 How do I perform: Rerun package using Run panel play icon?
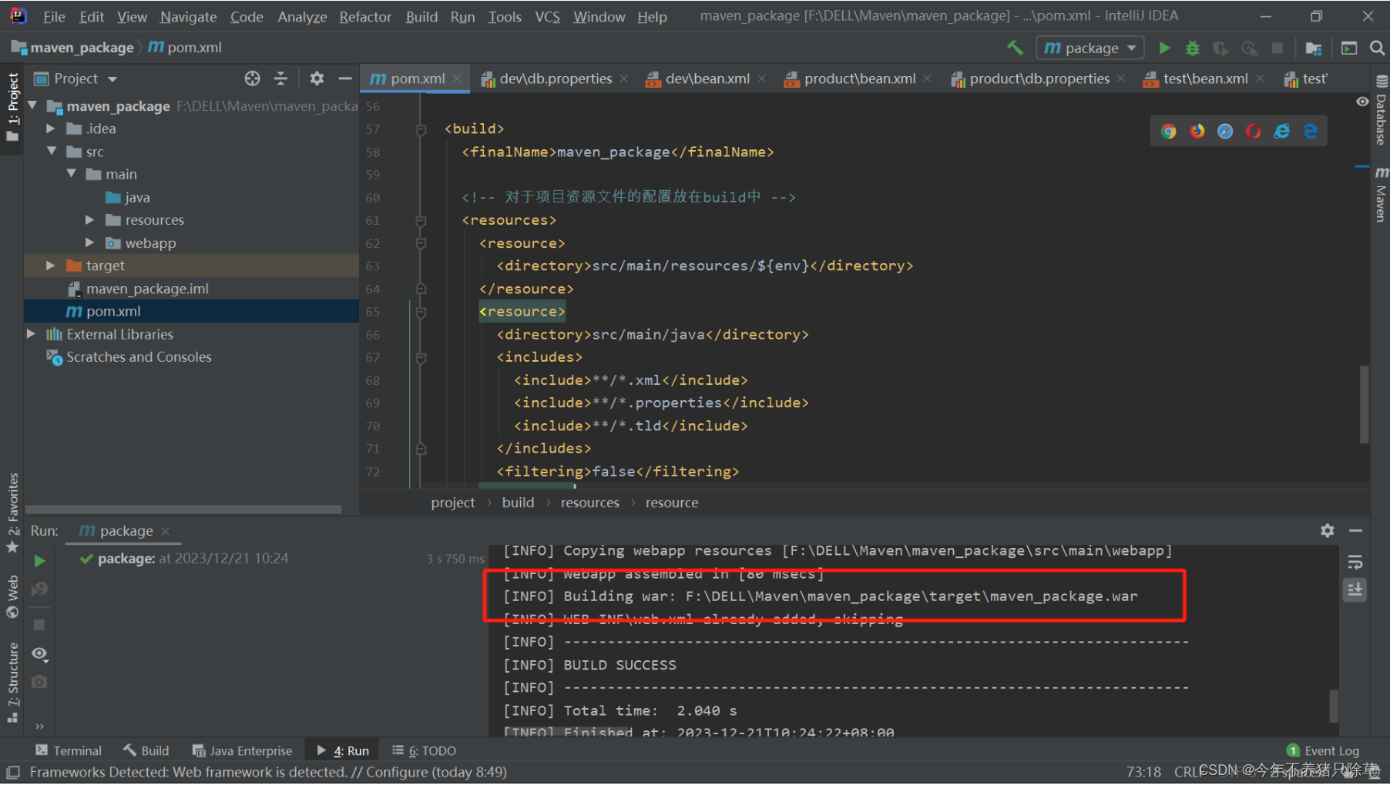click(x=39, y=561)
